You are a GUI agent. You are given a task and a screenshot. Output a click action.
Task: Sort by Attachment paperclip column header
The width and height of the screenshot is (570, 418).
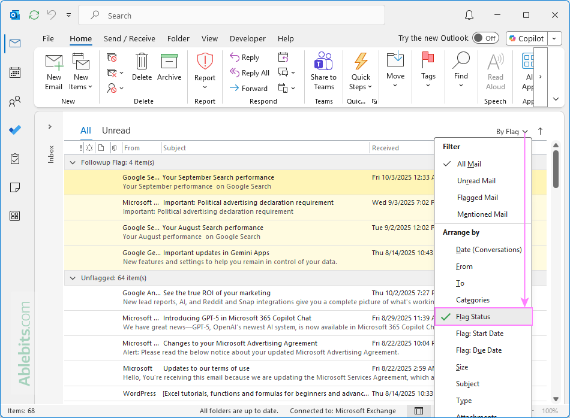pyautogui.click(x=114, y=148)
